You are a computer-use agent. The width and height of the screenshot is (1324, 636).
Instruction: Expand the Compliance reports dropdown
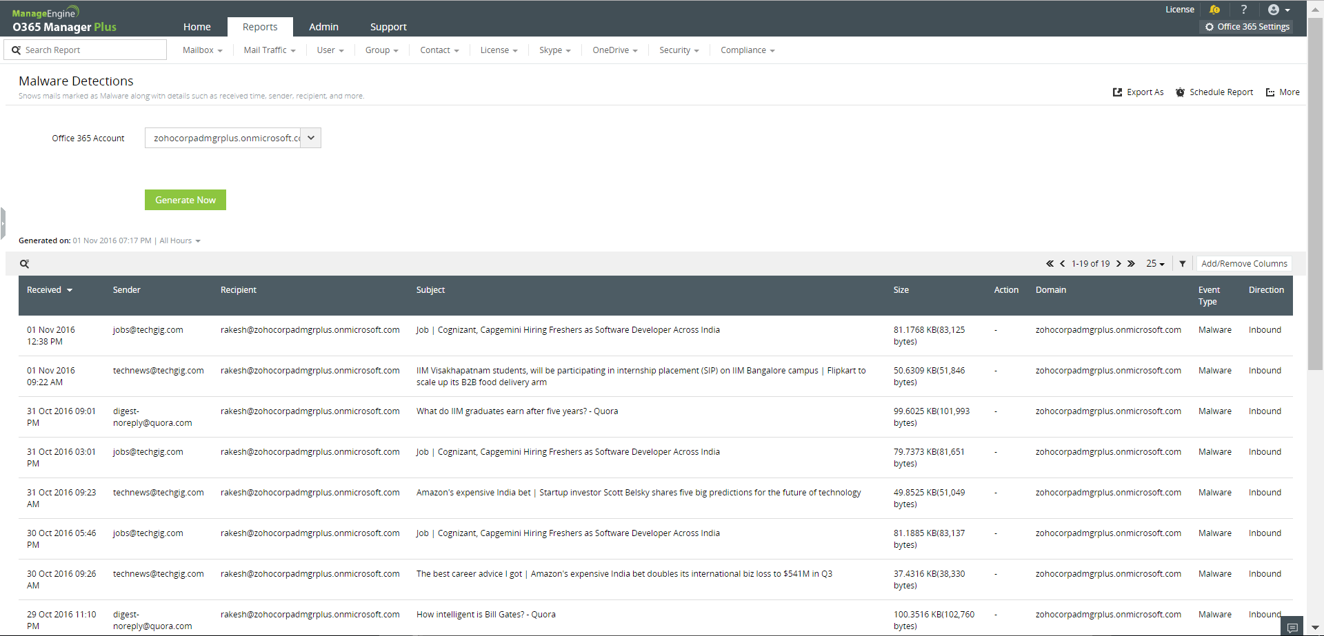click(x=748, y=50)
